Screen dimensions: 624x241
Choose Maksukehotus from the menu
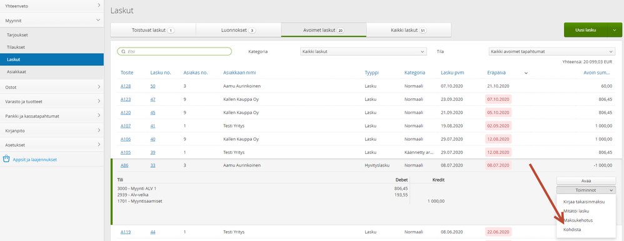pos(578,220)
